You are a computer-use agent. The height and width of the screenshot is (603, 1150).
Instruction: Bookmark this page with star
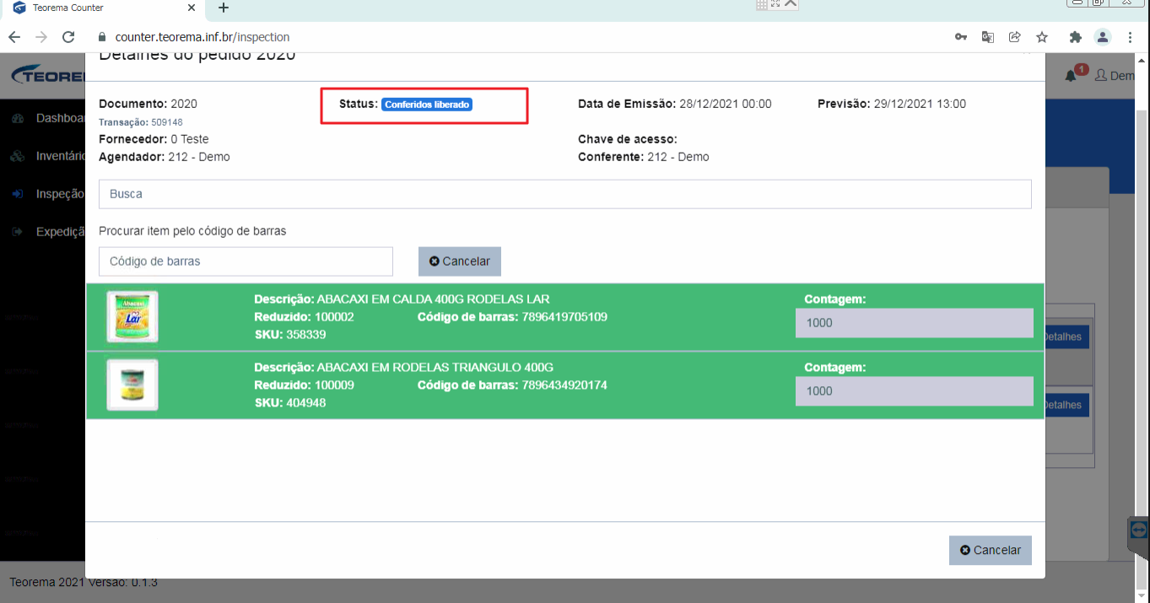point(1042,37)
